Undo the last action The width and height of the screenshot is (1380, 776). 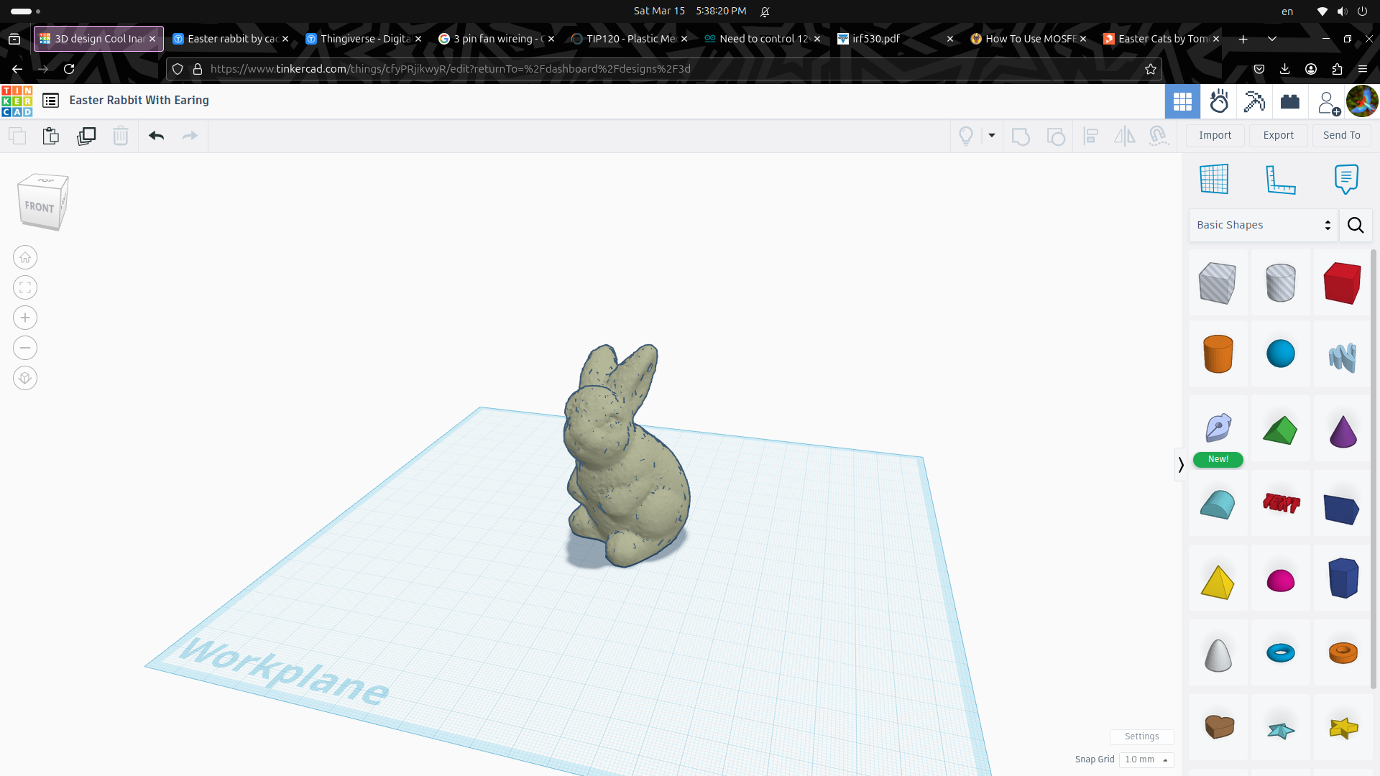click(156, 136)
